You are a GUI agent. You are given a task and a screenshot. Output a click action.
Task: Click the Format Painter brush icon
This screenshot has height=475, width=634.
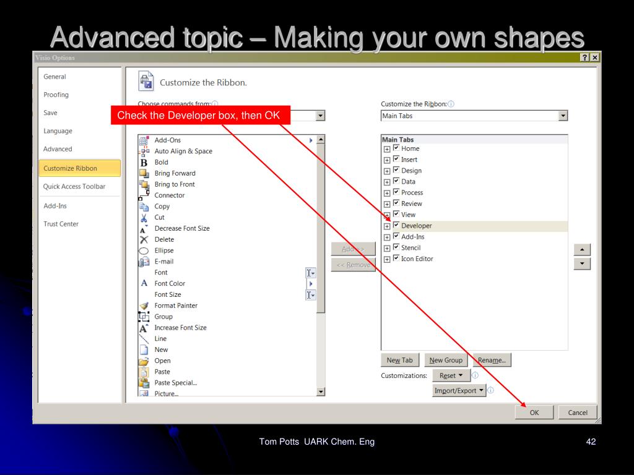pos(144,306)
